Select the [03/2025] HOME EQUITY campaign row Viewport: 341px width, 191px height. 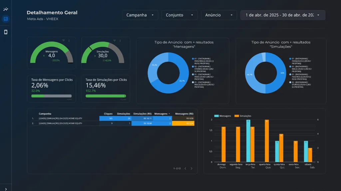[113, 123]
